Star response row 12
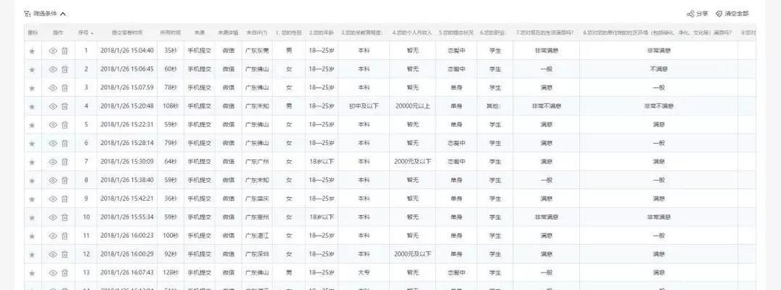This screenshot has height=290, width=781. click(32, 254)
